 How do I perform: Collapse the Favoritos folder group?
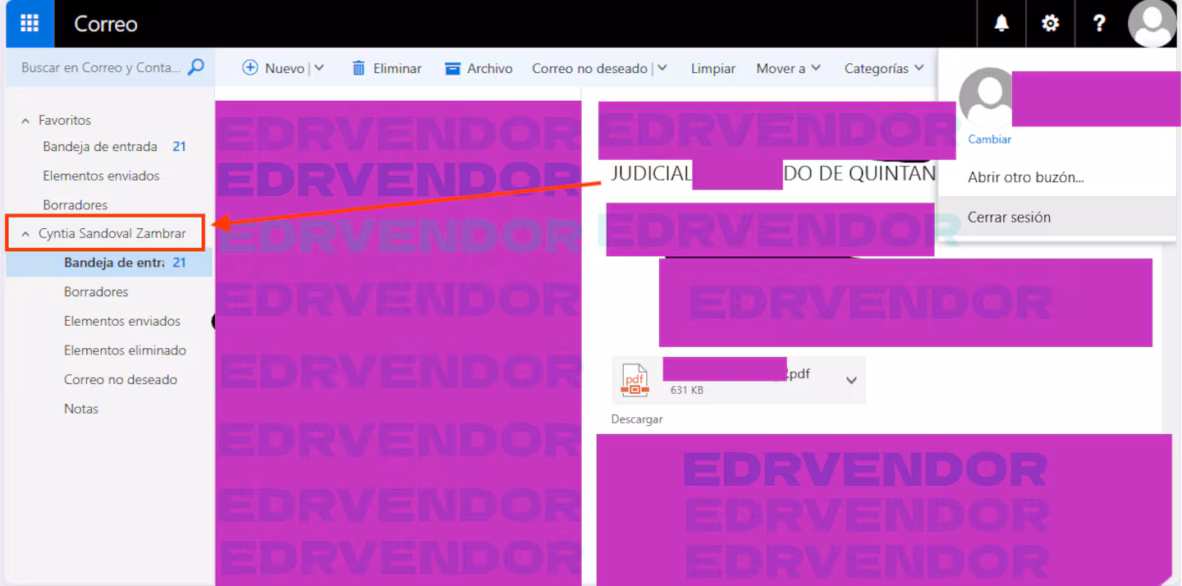[x=25, y=121]
